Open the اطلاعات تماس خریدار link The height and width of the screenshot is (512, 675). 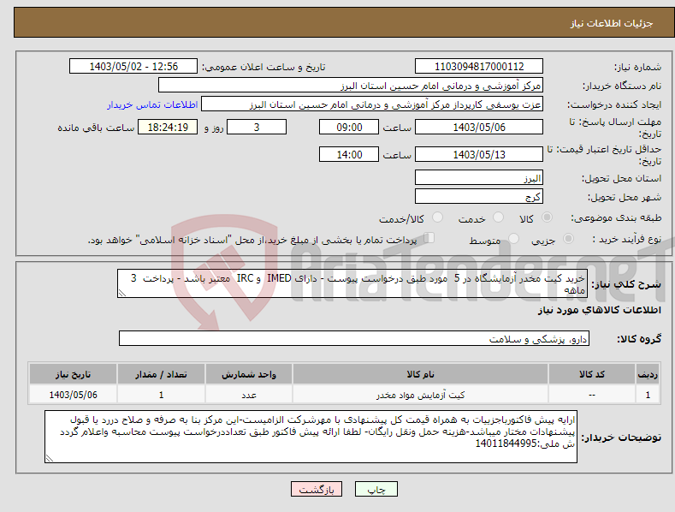click(152, 104)
